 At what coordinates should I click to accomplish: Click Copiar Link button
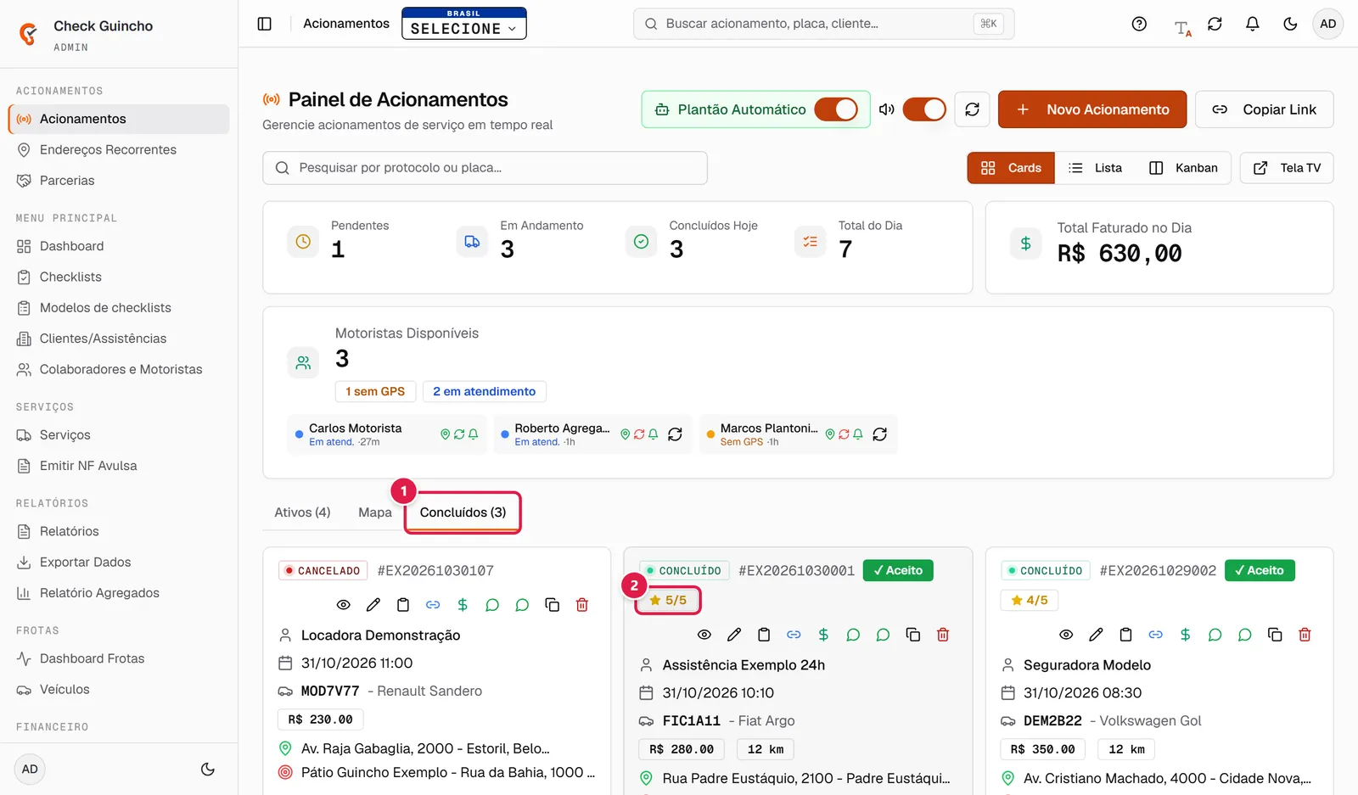(x=1265, y=109)
